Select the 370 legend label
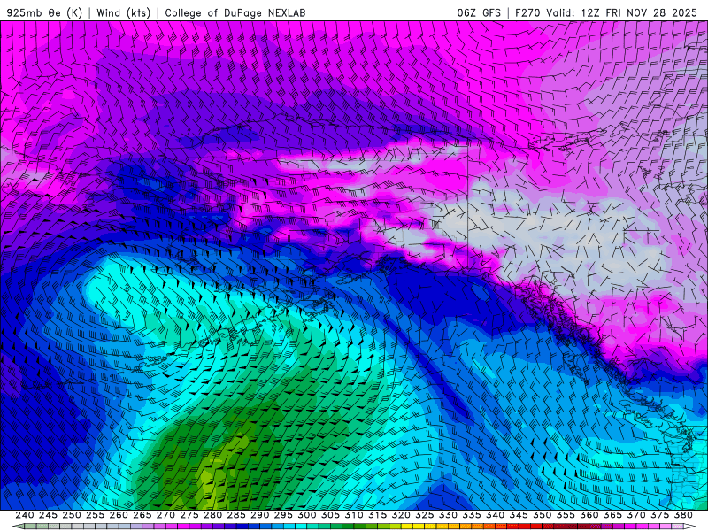 point(635,515)
